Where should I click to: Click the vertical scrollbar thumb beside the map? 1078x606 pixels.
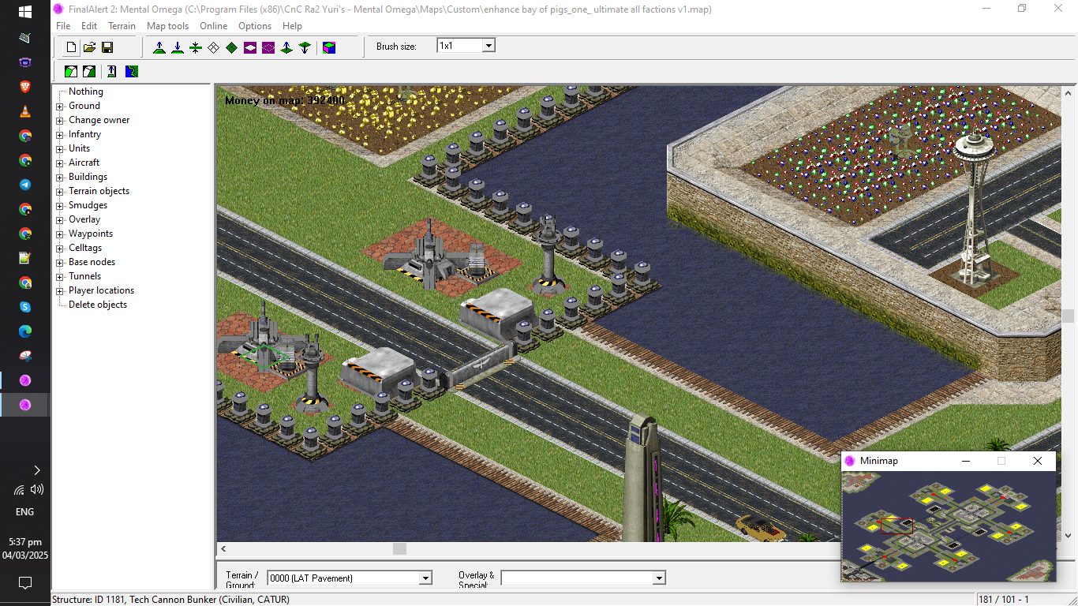[1069, 316]
